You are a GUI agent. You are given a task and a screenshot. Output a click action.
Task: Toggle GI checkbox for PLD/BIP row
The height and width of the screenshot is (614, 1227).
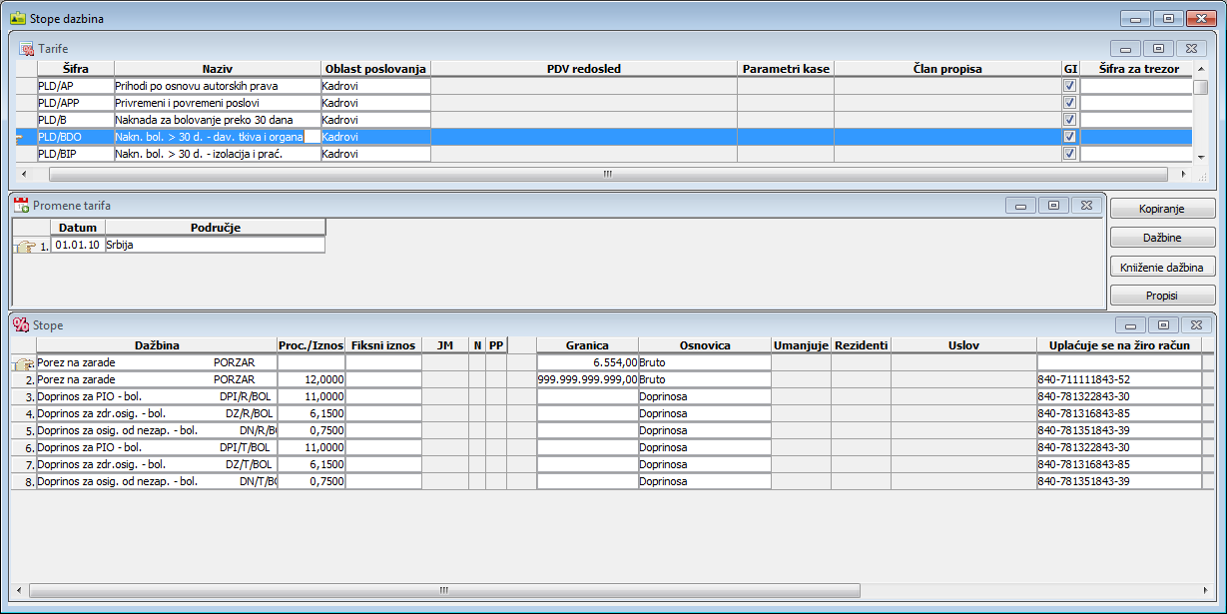[x=1069, y=154]
